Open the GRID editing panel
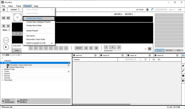This screenshot has width=185, height=109. pos(17,50)
